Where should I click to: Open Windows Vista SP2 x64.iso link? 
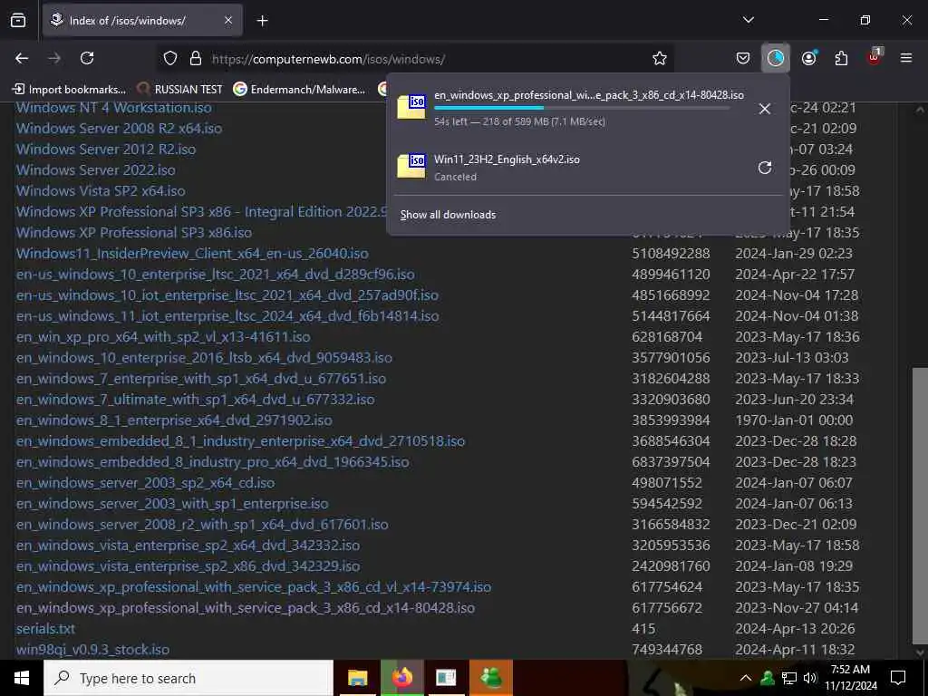click(101, 190)
